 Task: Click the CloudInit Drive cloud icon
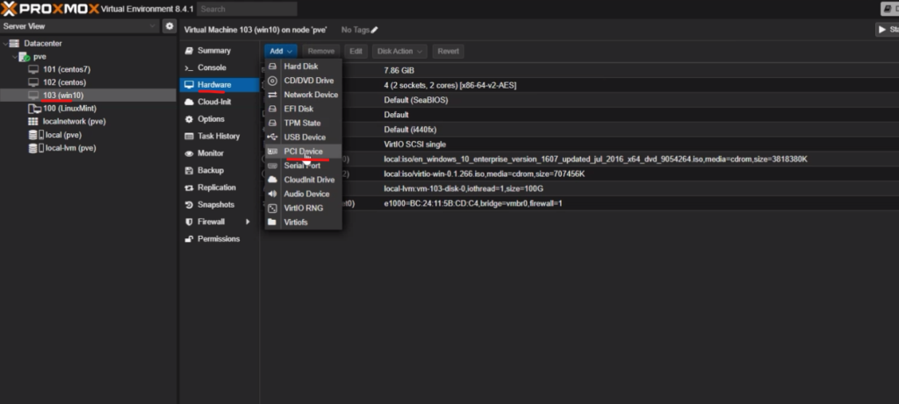(272, 180)
